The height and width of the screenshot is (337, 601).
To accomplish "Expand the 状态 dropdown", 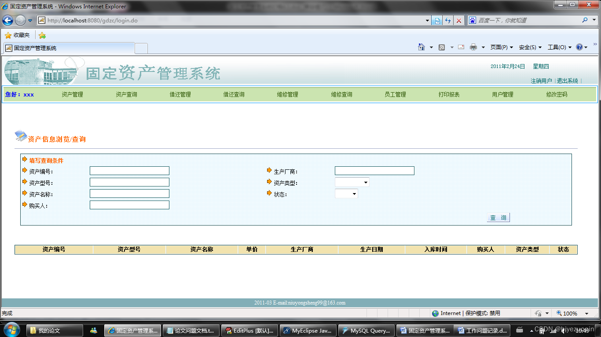I will 354,194.
